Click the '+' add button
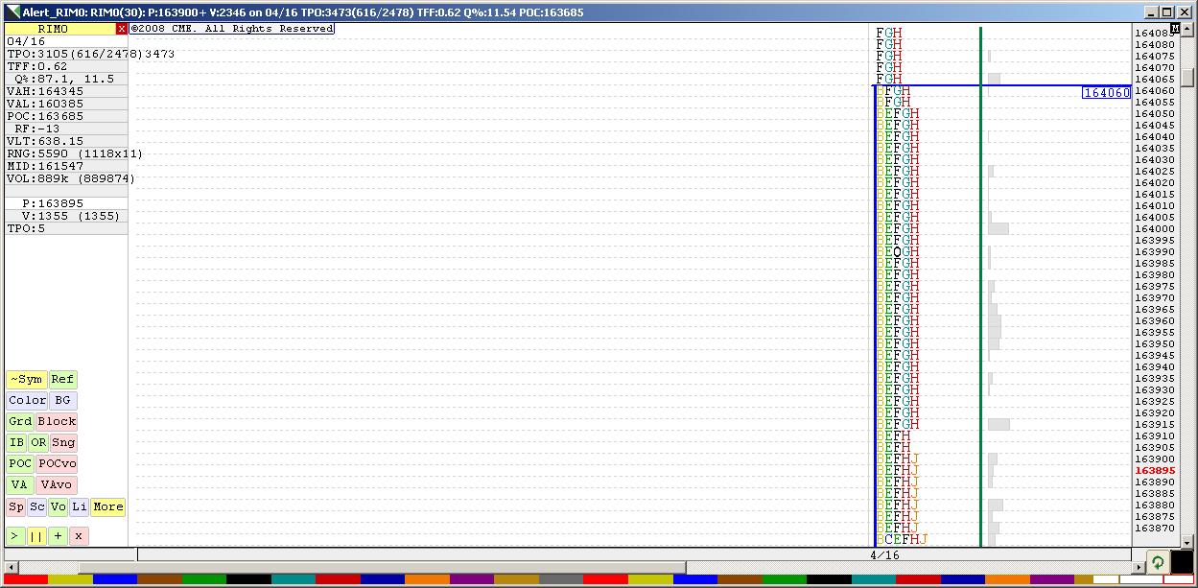The height and width of the screenshot is (588, 1198). [x=59, y=535]
